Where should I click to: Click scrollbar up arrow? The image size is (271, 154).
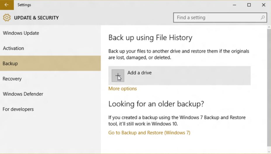click(x=269, y=27)
